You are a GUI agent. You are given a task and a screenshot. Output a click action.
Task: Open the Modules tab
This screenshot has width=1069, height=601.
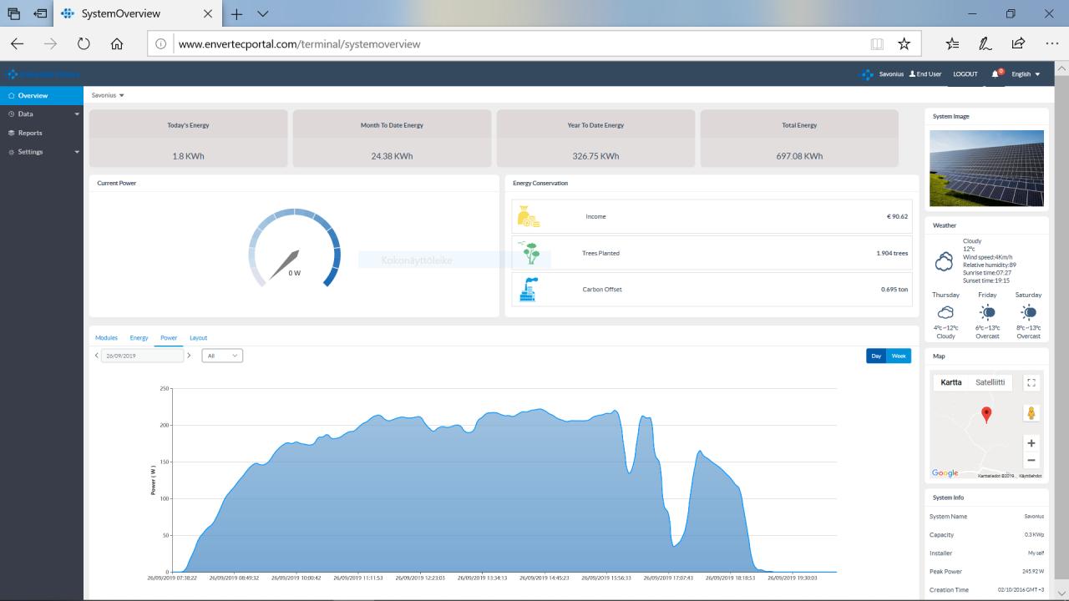[x=106, y=338]
